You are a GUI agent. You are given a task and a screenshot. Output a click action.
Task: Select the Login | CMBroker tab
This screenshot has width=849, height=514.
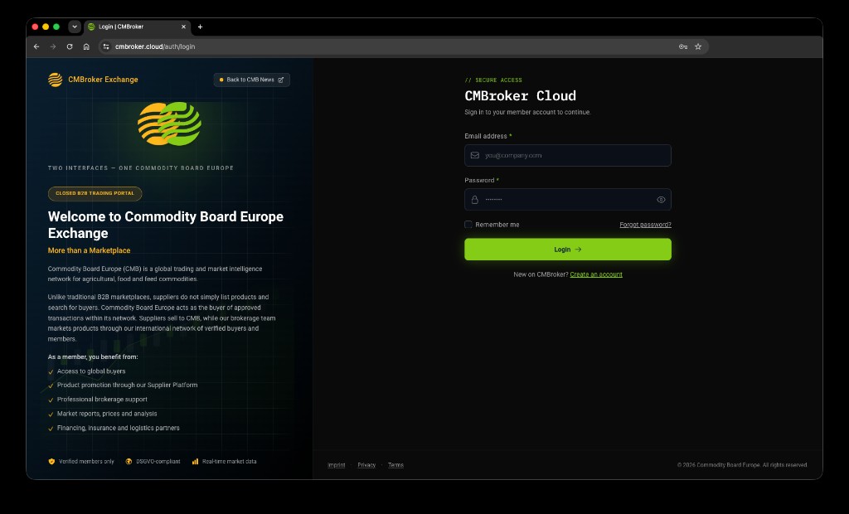tap(137, 27)
